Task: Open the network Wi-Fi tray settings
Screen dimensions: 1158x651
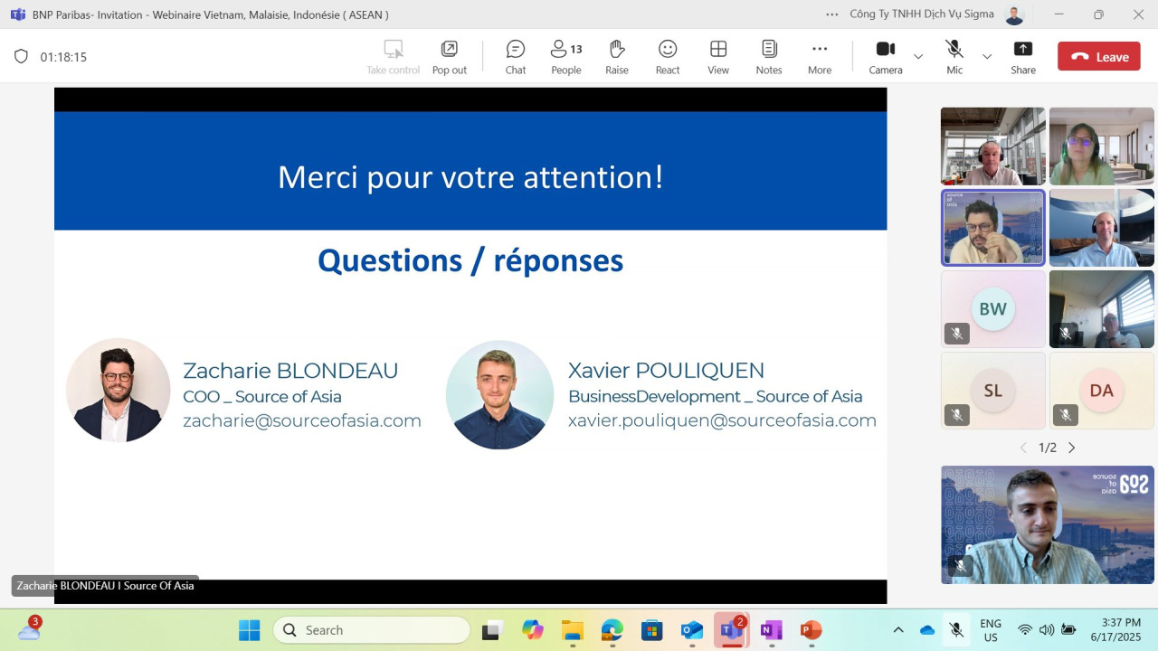Action: [1024, 630]
